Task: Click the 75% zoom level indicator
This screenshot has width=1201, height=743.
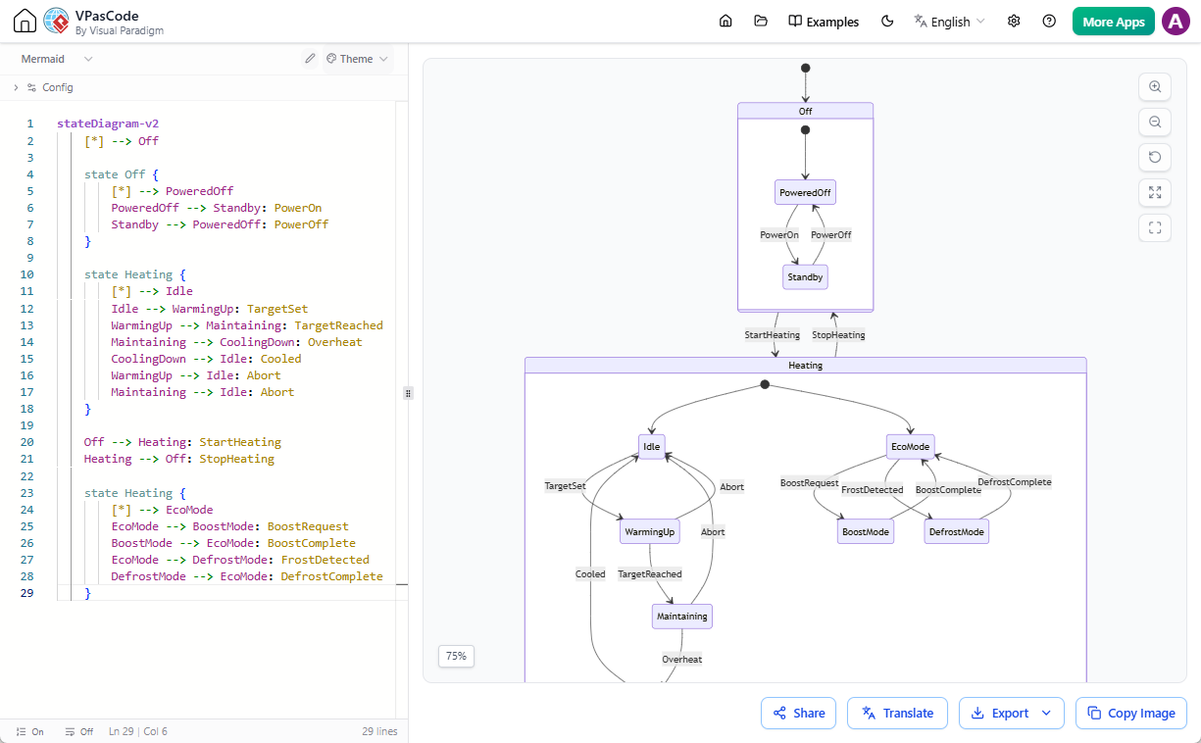Action: 456,656
